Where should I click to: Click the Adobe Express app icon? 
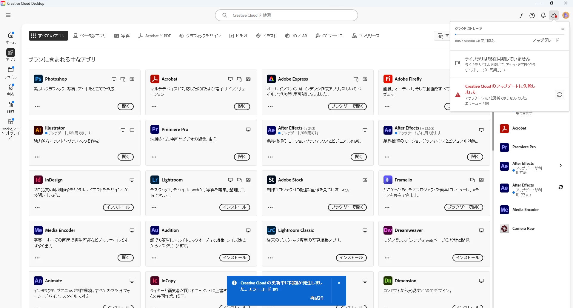pos(271,79)
